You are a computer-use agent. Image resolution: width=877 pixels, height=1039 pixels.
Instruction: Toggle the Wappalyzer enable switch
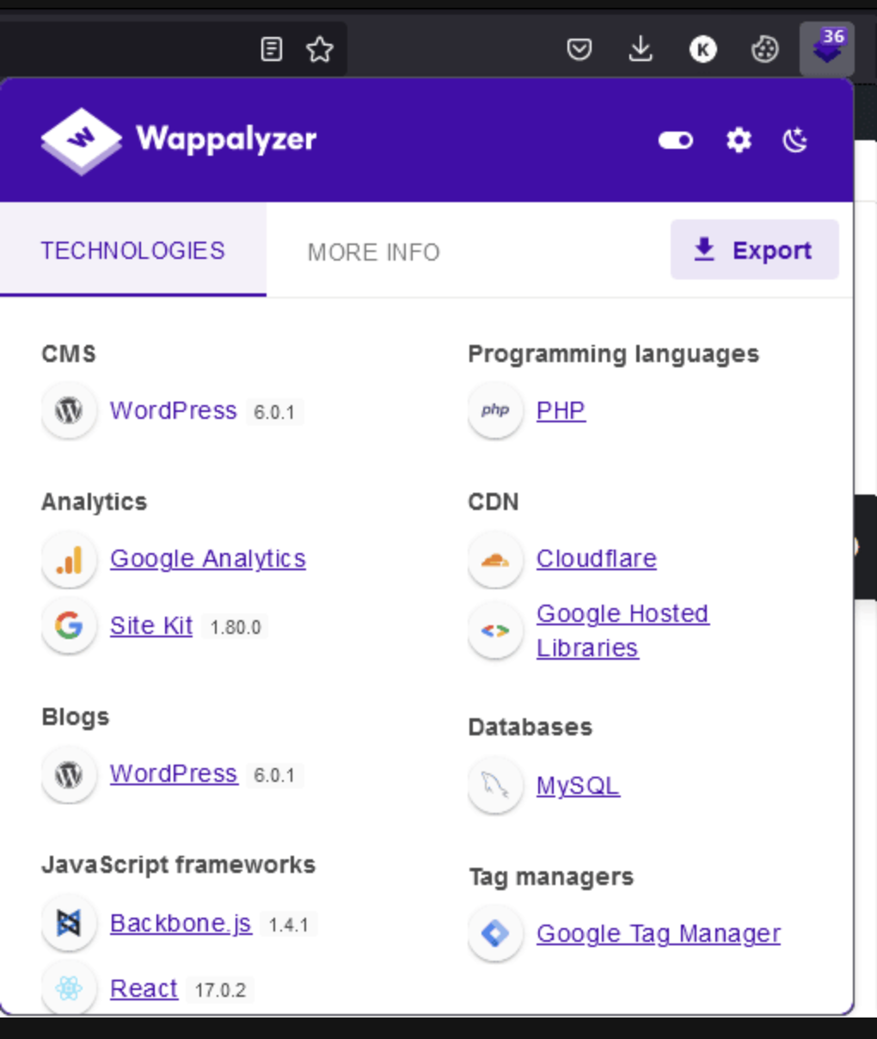(x=676, y=140)
